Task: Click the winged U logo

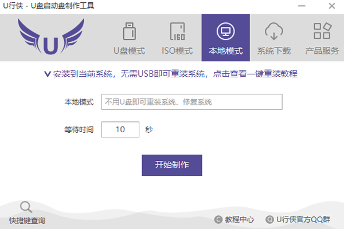Action: (x=54, y=37)
